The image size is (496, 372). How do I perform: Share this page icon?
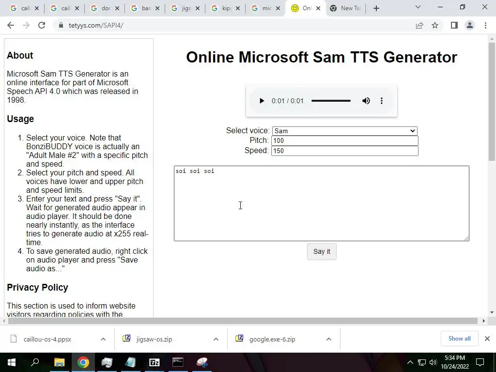tap(419, 25)
